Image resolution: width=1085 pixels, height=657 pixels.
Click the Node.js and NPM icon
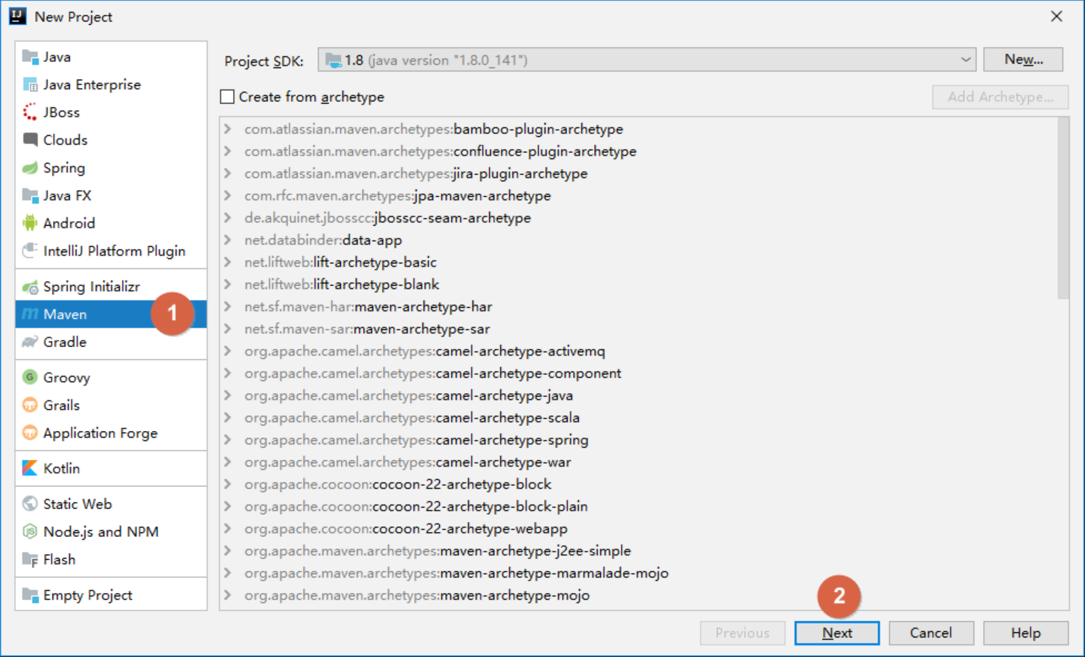30,531
